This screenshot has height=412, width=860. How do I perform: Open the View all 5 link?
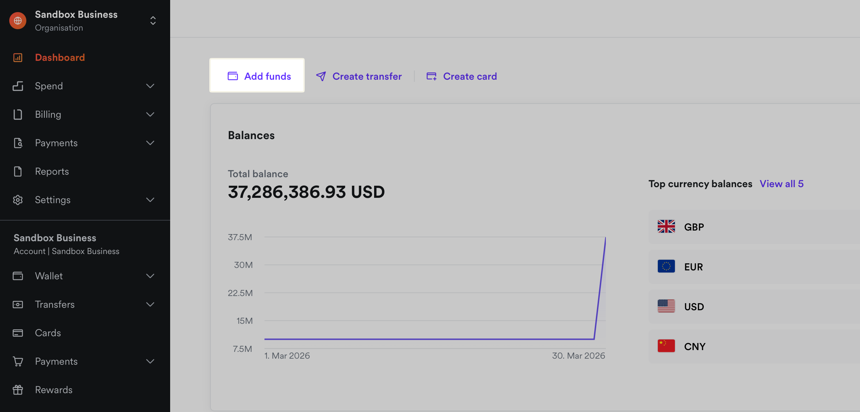pos(781,184)
